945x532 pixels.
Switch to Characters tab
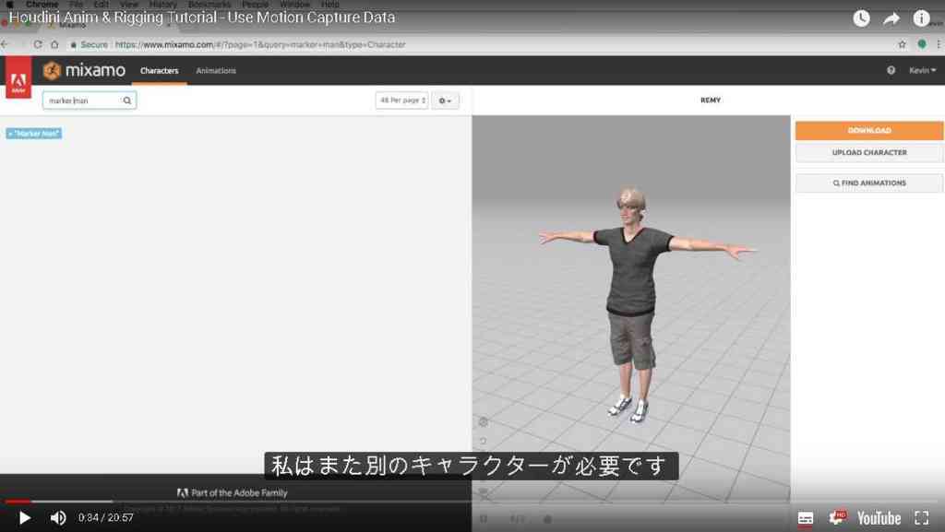[x=159, y=70]
